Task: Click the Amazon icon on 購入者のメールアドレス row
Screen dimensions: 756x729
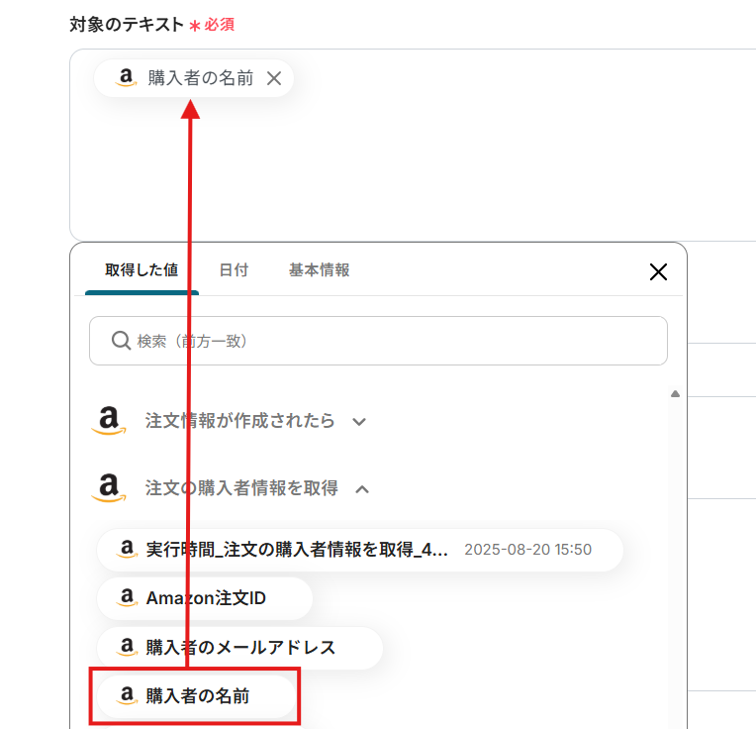Action: point(127,647)
